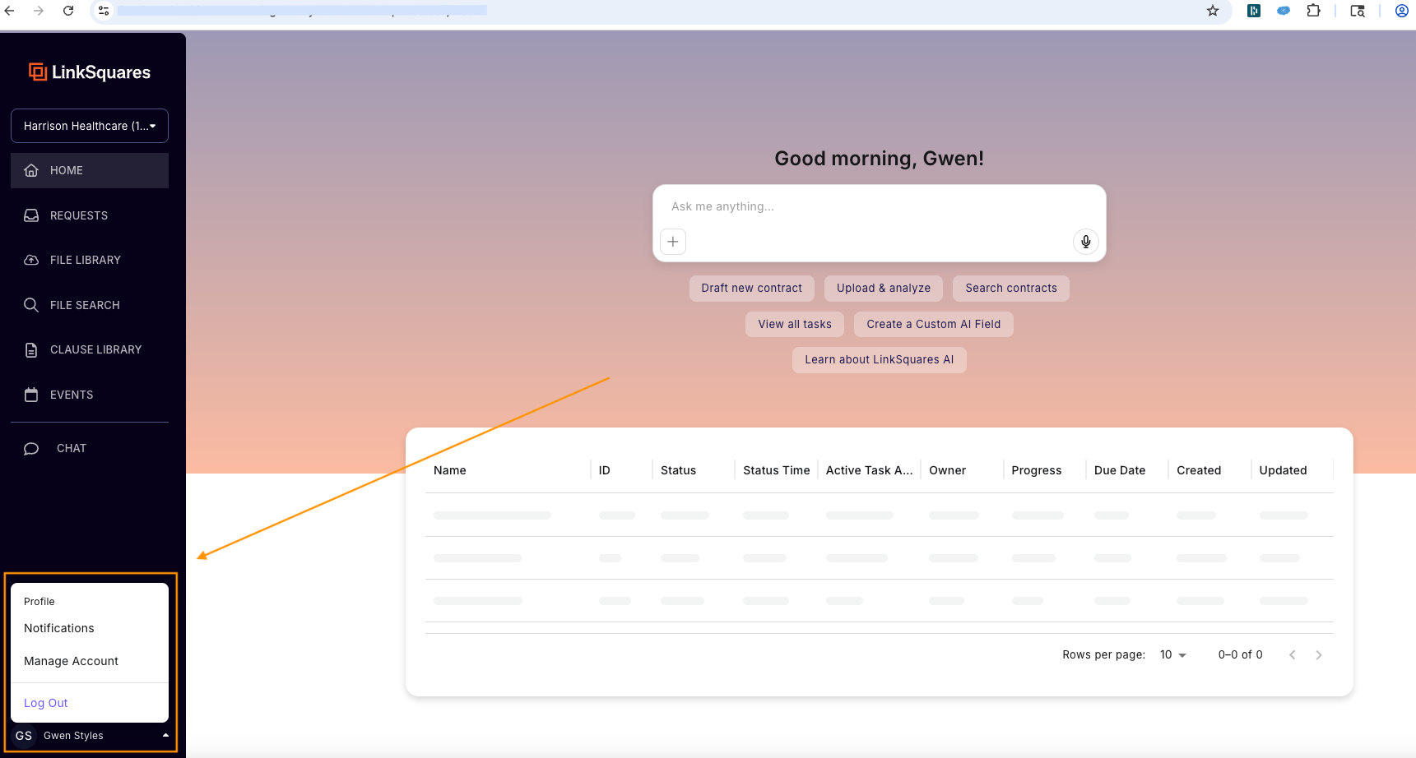Viewport: 1416px width, 758px height.
Task: Click the microphone voice input icon
Action: coord(1085,242)
